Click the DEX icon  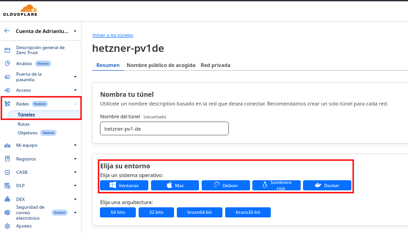pos(7,199)
